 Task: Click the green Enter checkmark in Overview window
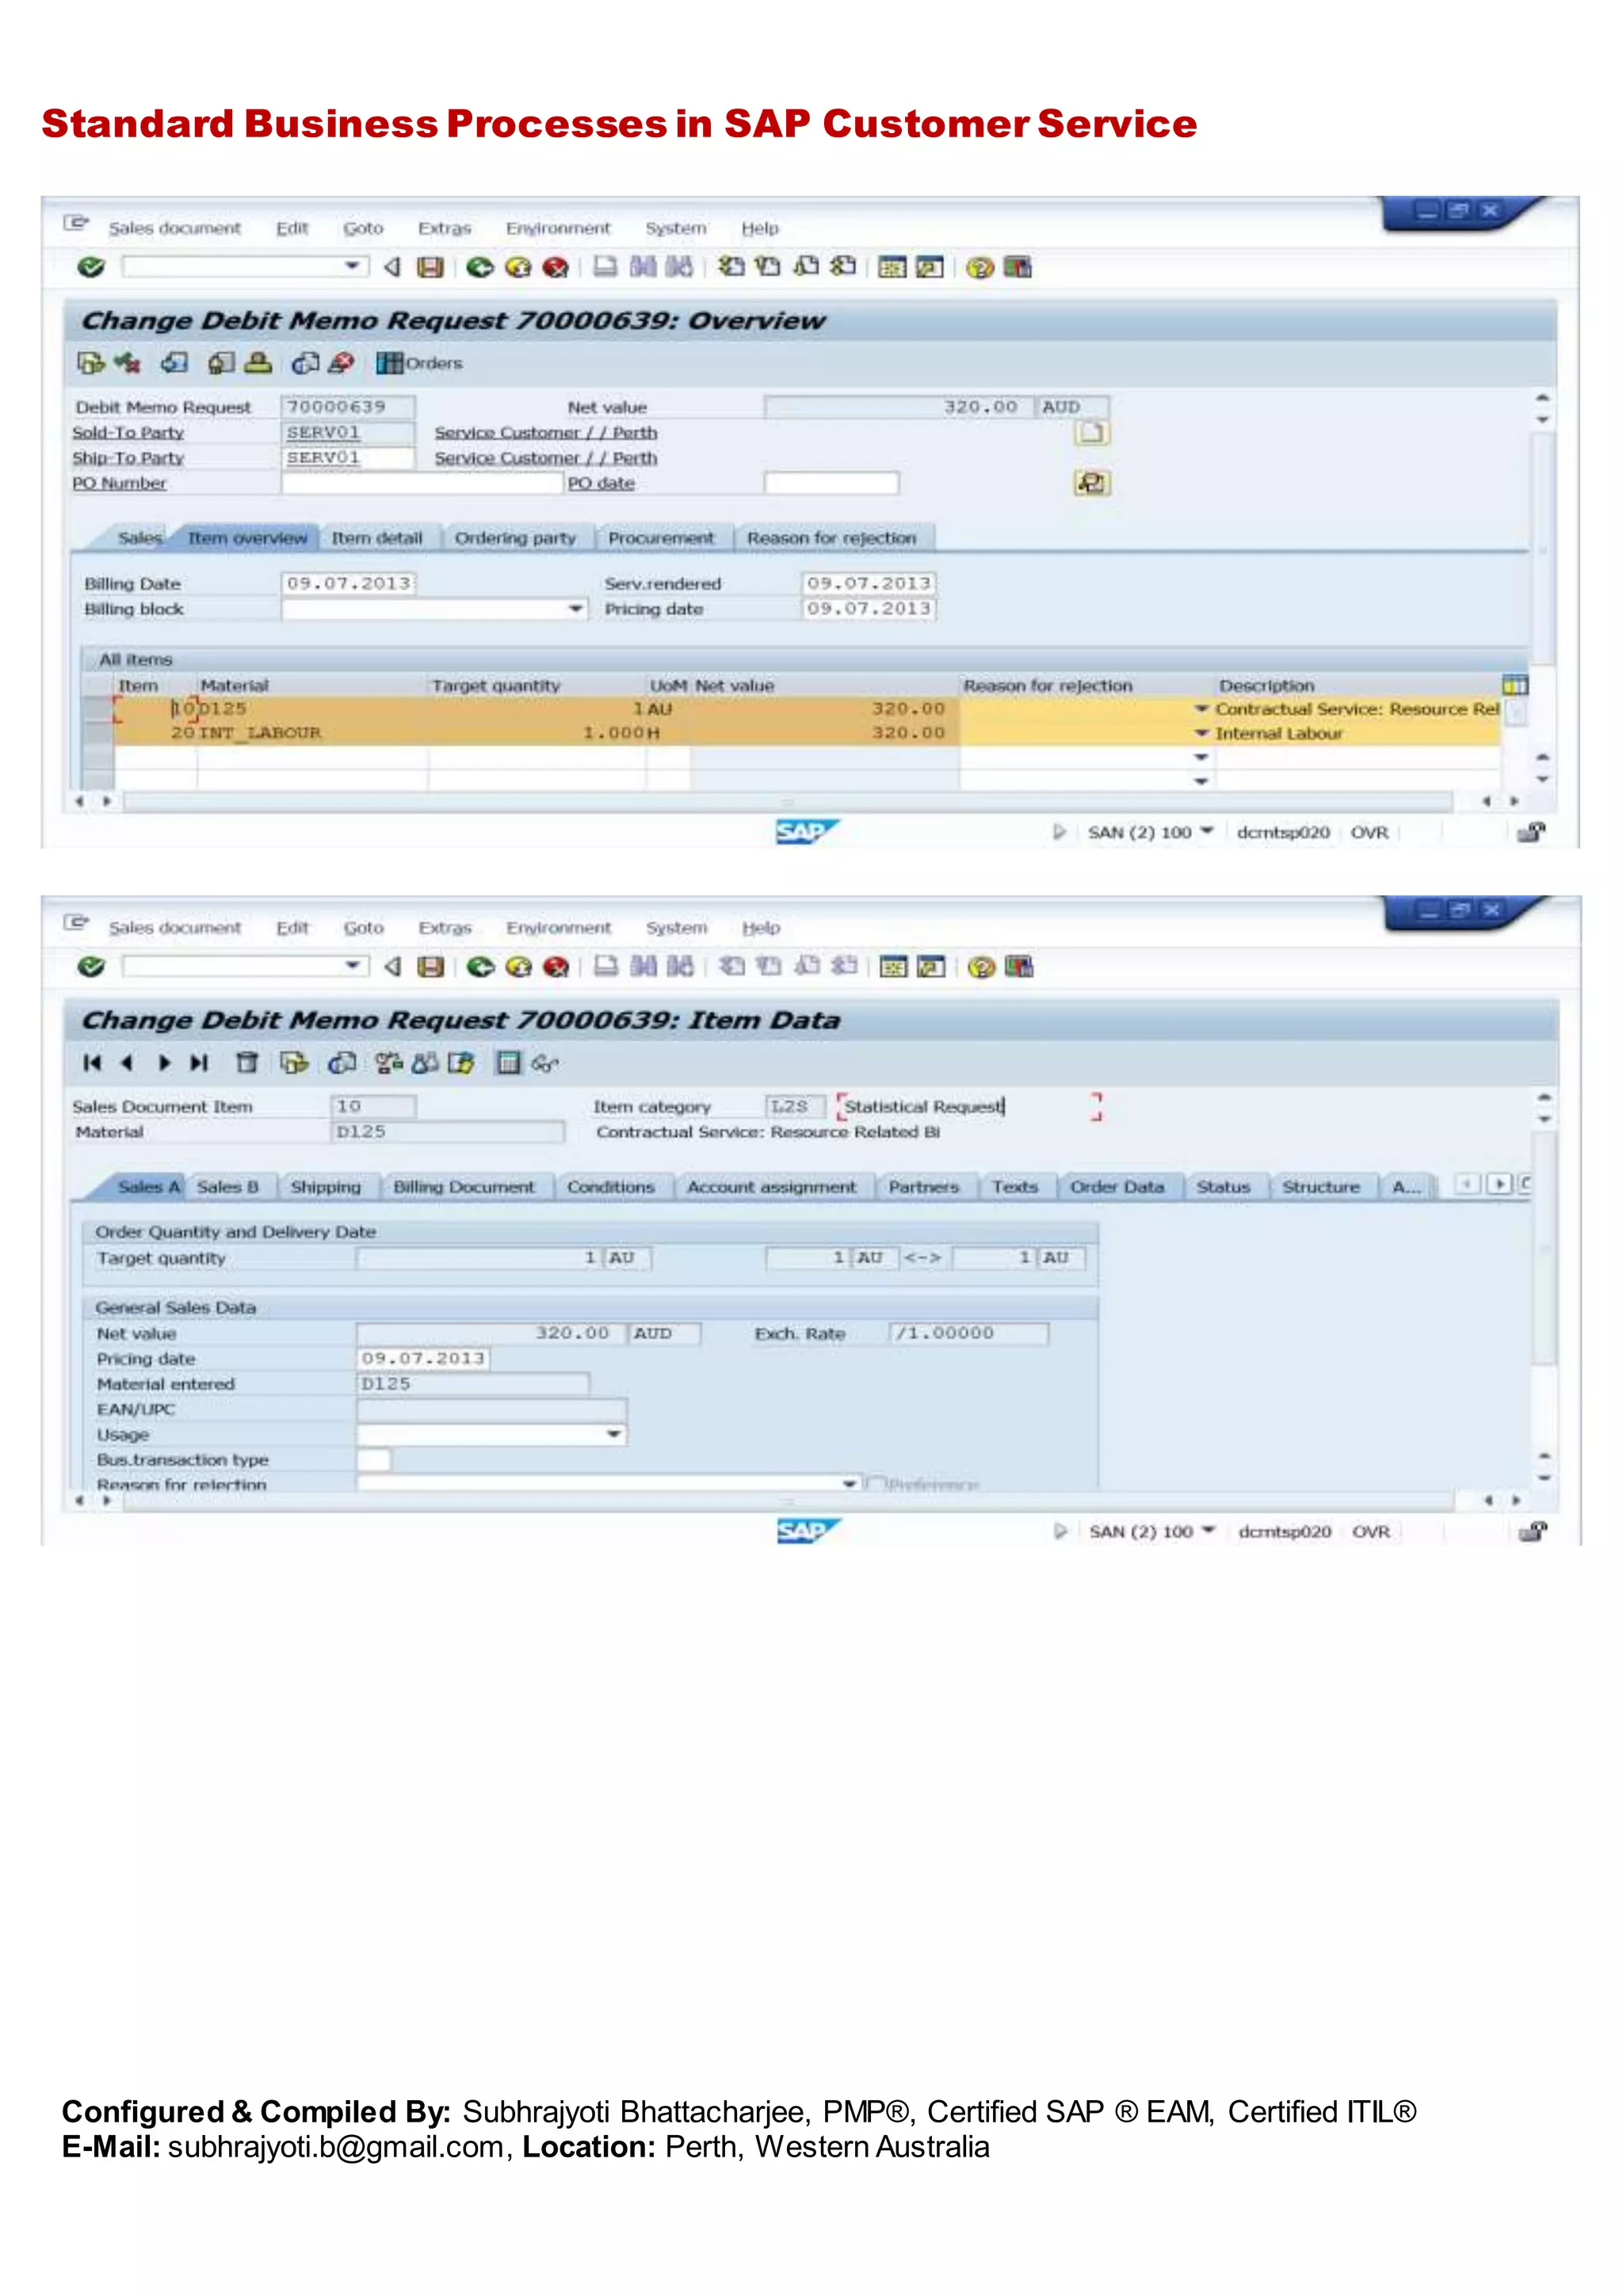(x=91, y=267)
